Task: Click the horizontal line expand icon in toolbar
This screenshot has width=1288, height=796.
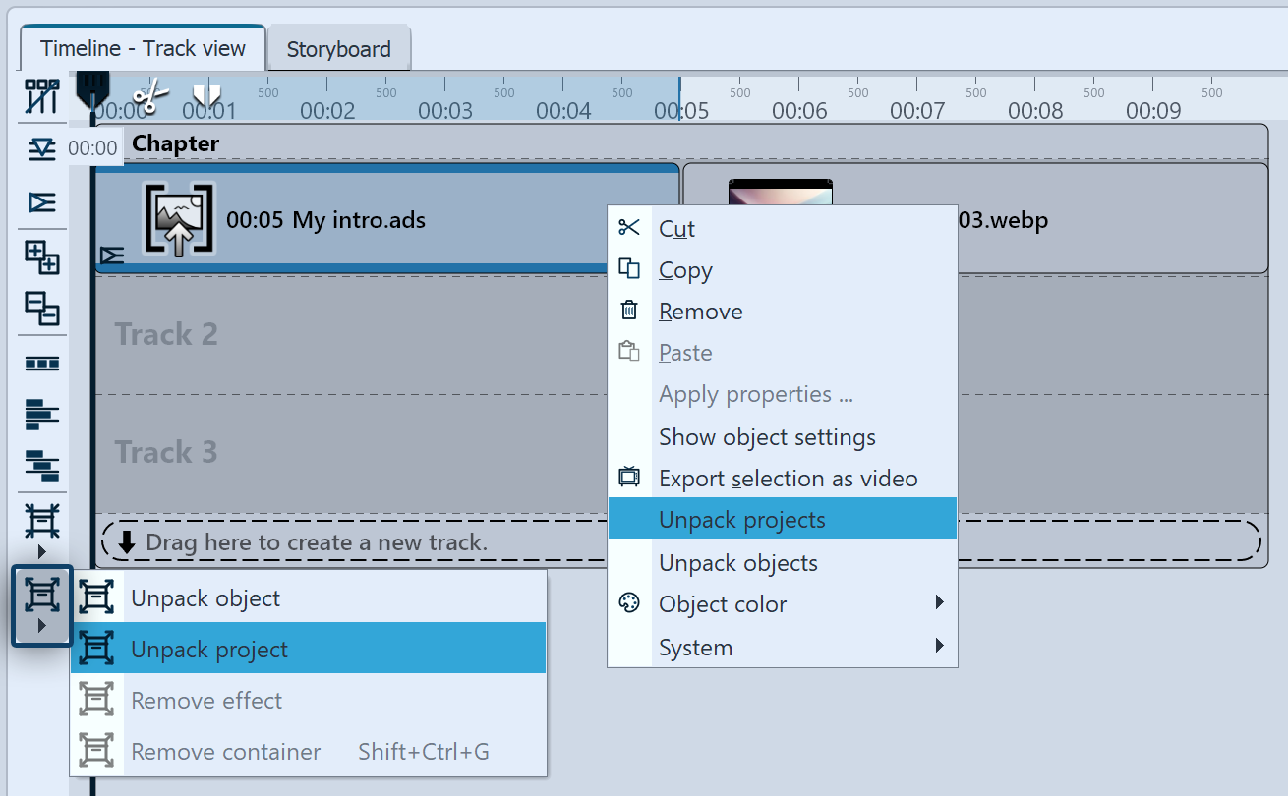Action: (42, 149)
